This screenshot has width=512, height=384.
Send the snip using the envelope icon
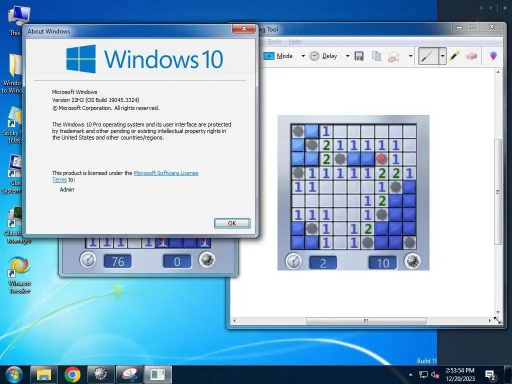point(393,56)
